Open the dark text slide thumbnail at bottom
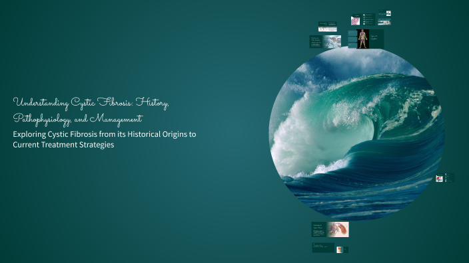Viewport: 469px width, 263px height. (323, 248)
